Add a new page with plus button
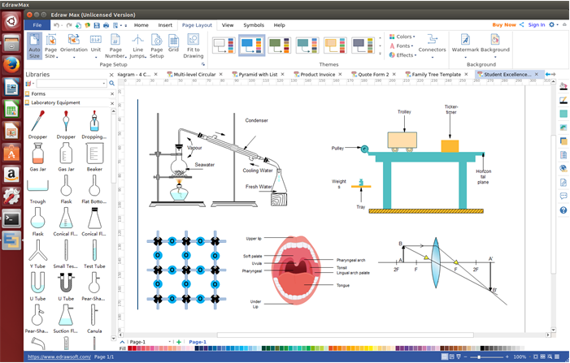 (179, 342)
